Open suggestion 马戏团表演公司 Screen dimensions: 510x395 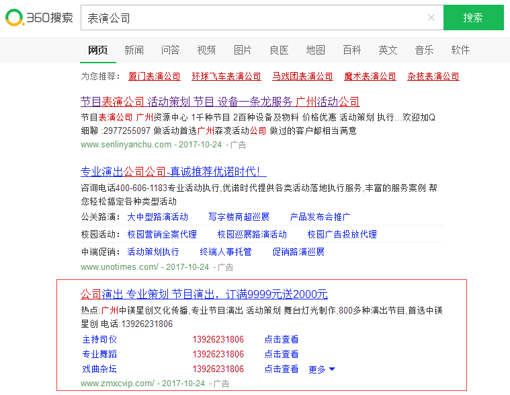302,77
